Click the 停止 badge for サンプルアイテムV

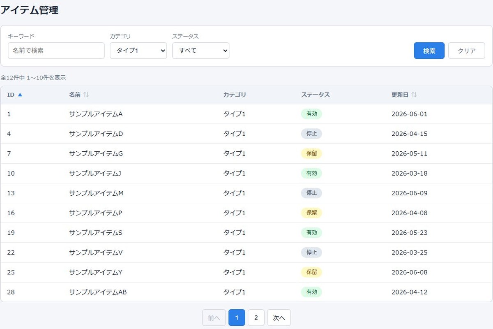[311, 252]
